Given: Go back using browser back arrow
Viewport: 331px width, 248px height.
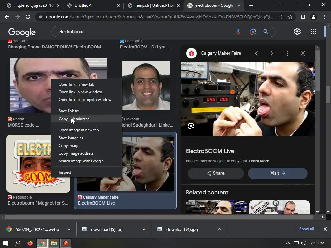Looking at the screenshot, I should tap(7, 17).
